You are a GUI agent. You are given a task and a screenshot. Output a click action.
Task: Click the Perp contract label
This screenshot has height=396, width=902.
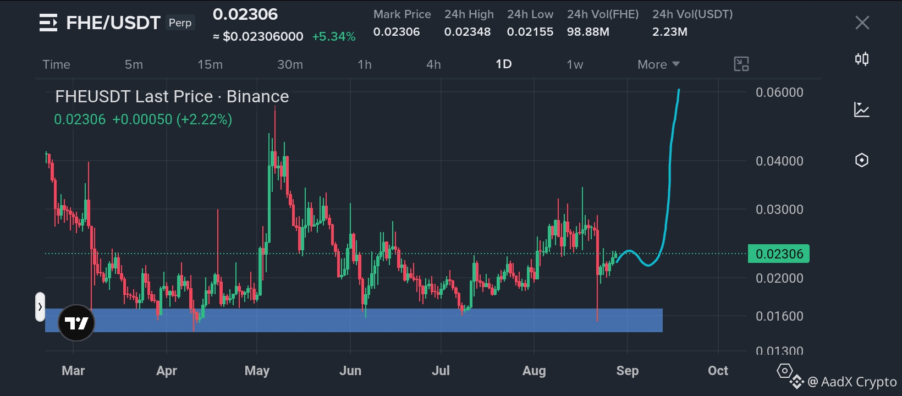tap(180, 23)
